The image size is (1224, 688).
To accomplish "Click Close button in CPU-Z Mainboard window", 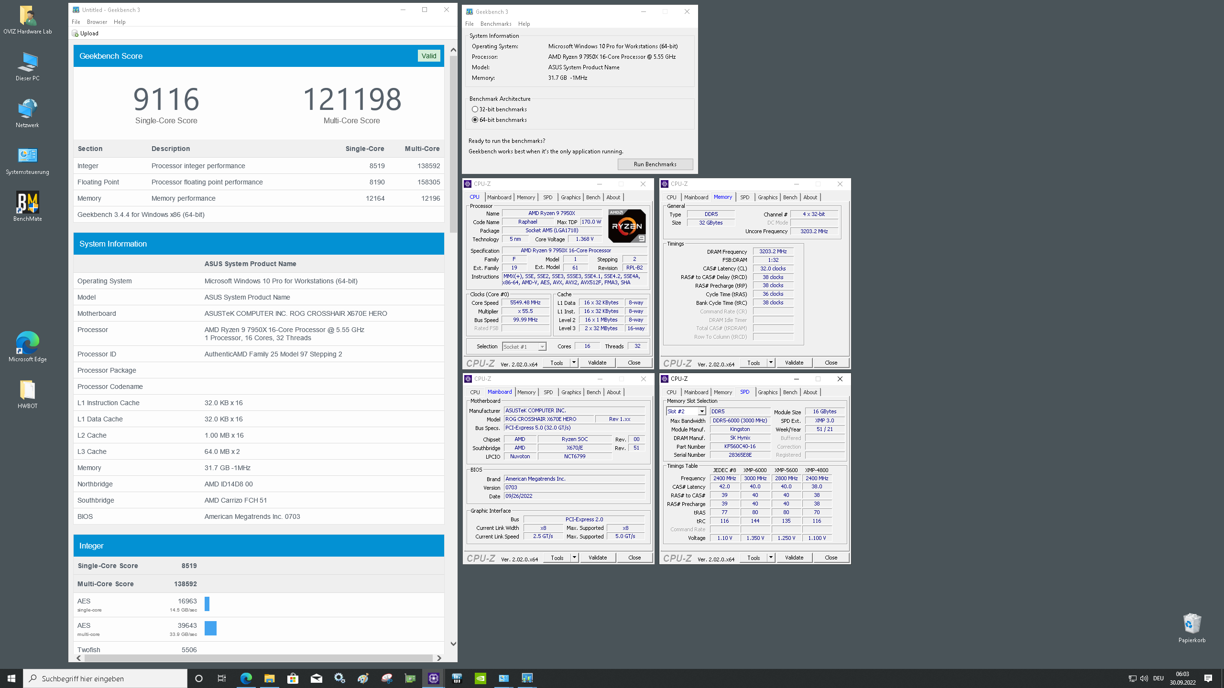I will click(x=634, y=558).
